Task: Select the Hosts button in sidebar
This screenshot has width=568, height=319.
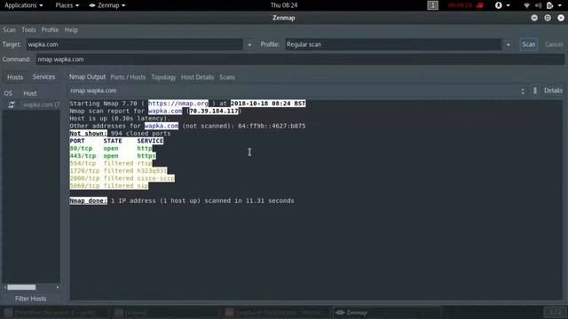Action: pyautogui.click(x=15, y=77)
